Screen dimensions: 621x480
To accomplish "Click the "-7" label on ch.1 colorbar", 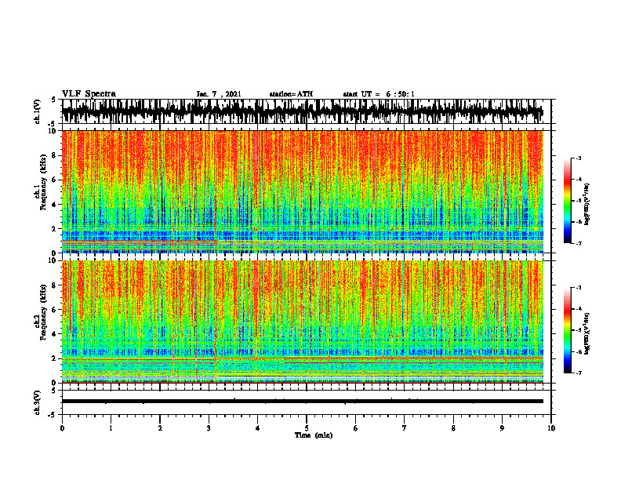I will [579, 243].
